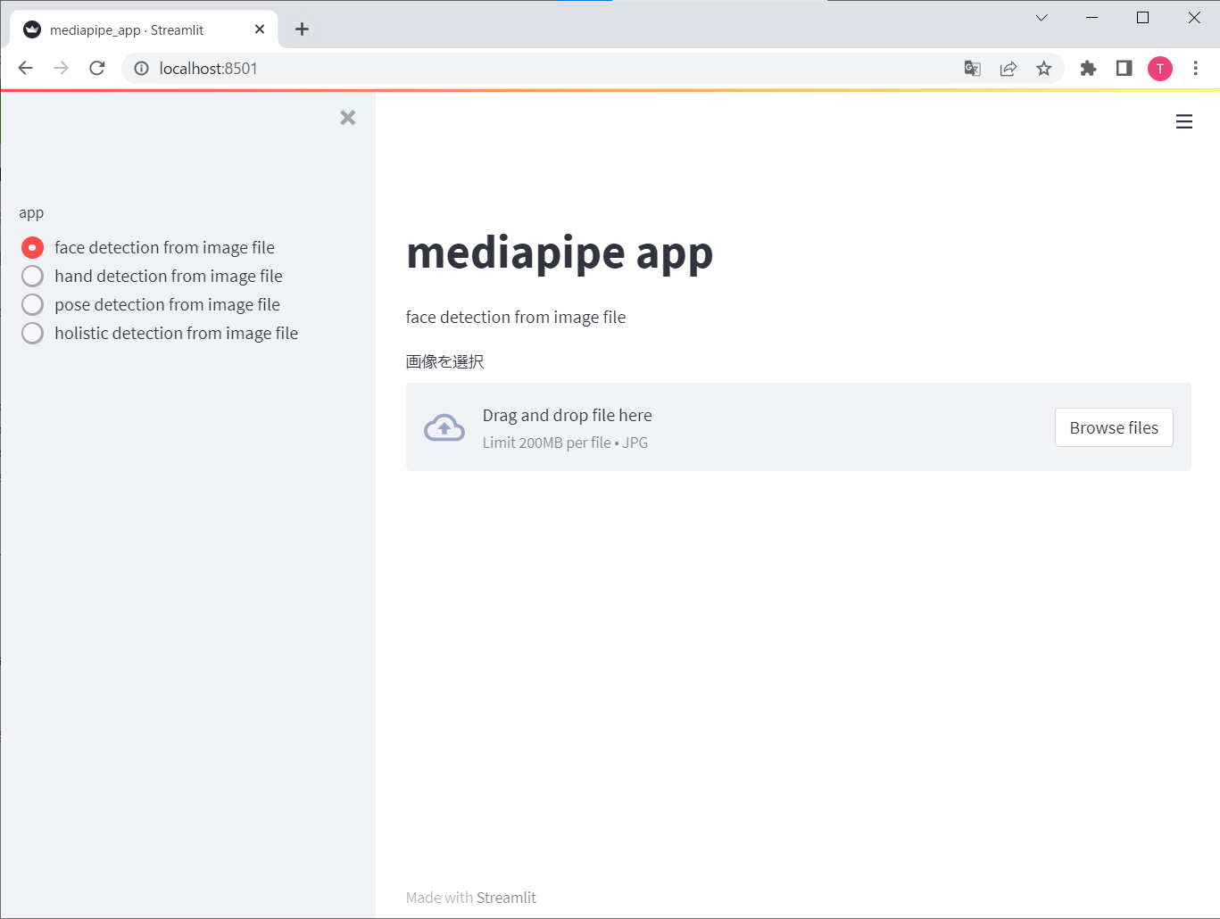This screenshot has width=1220, height=919.
Task: Click the Browse files button
Action: pos(1114,427)
